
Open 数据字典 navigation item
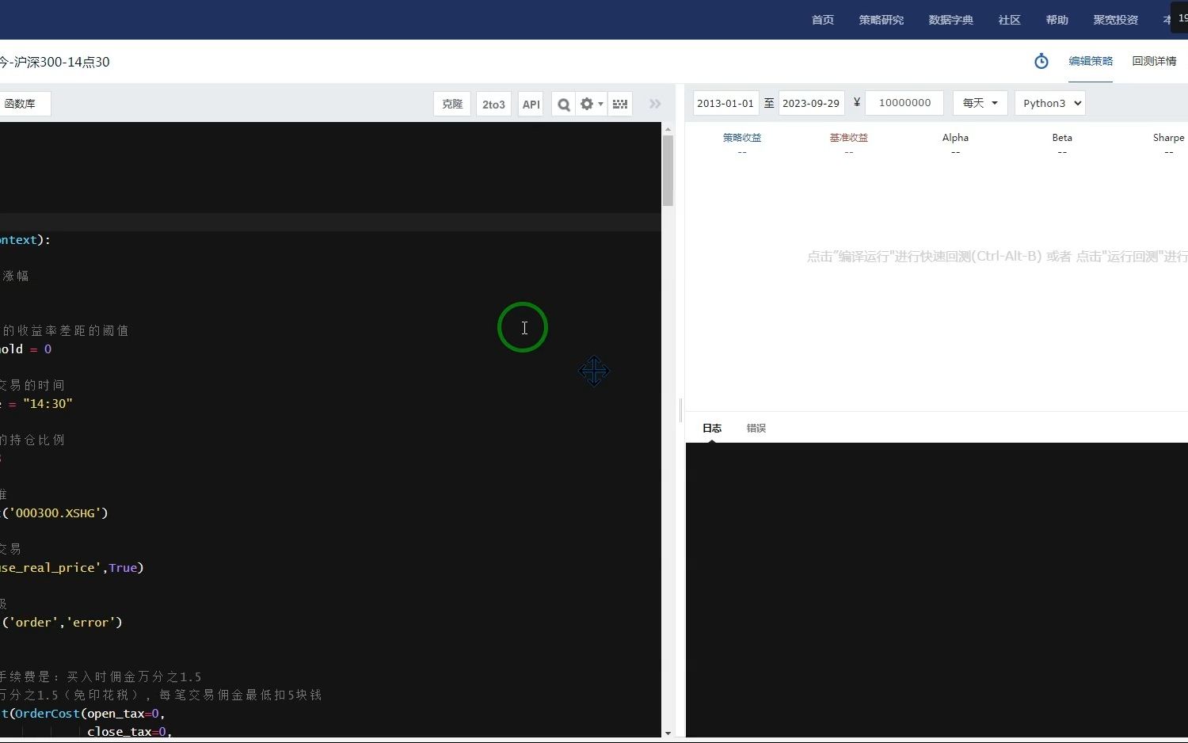coord(951,20)
